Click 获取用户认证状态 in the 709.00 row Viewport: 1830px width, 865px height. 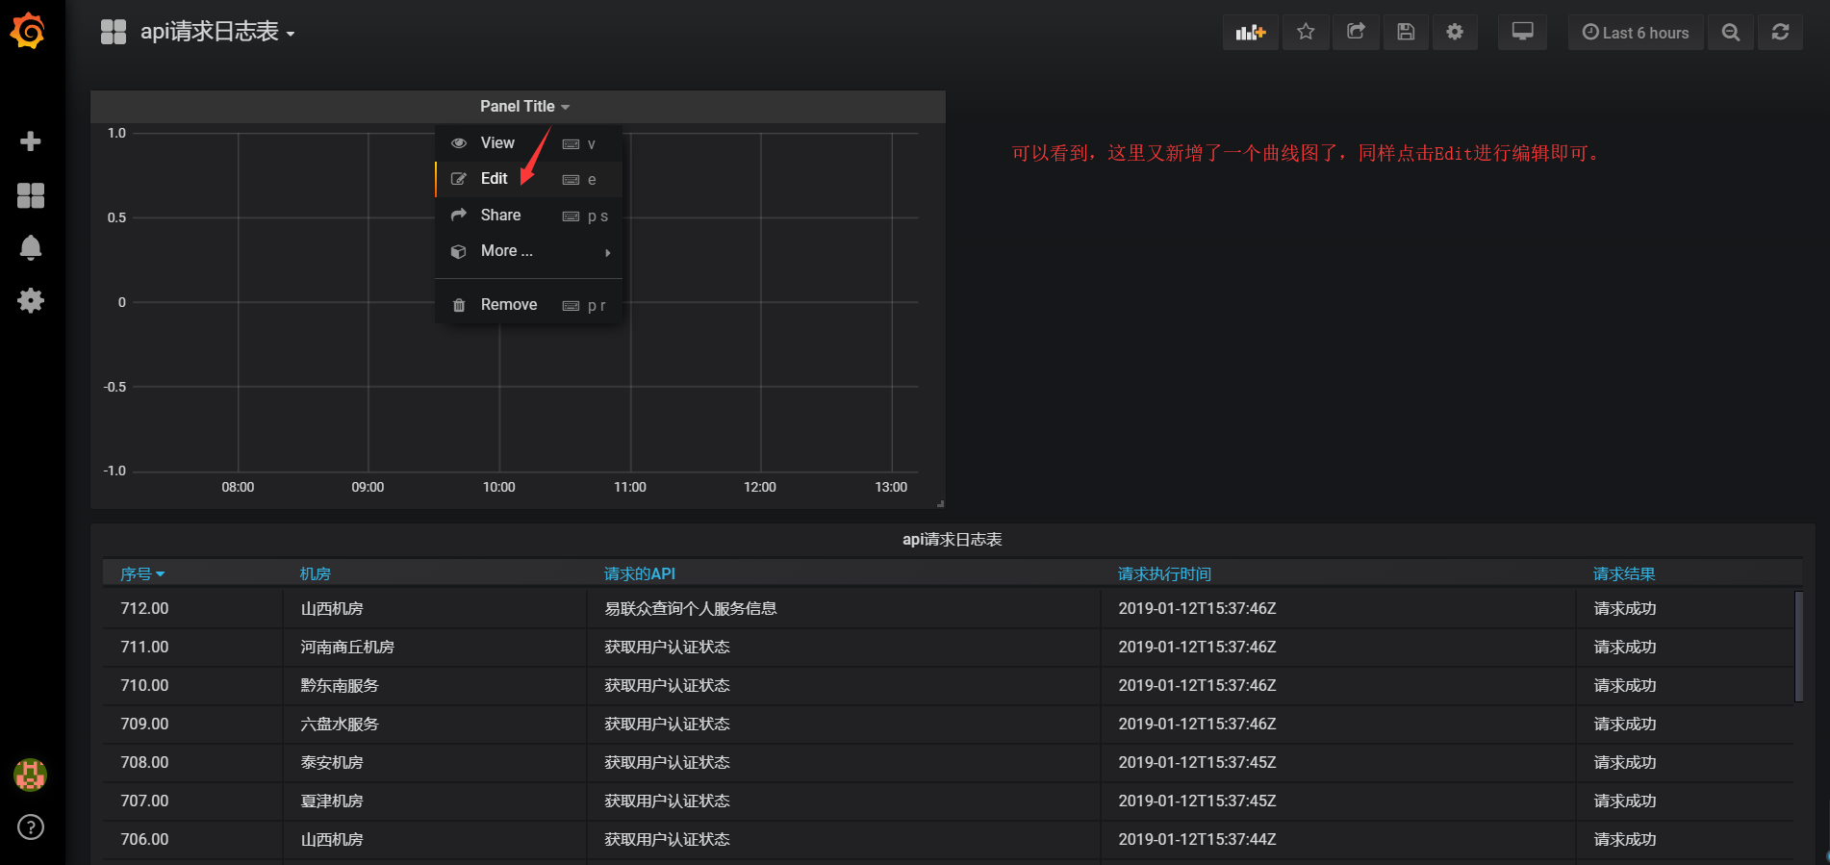click(667, 724)
